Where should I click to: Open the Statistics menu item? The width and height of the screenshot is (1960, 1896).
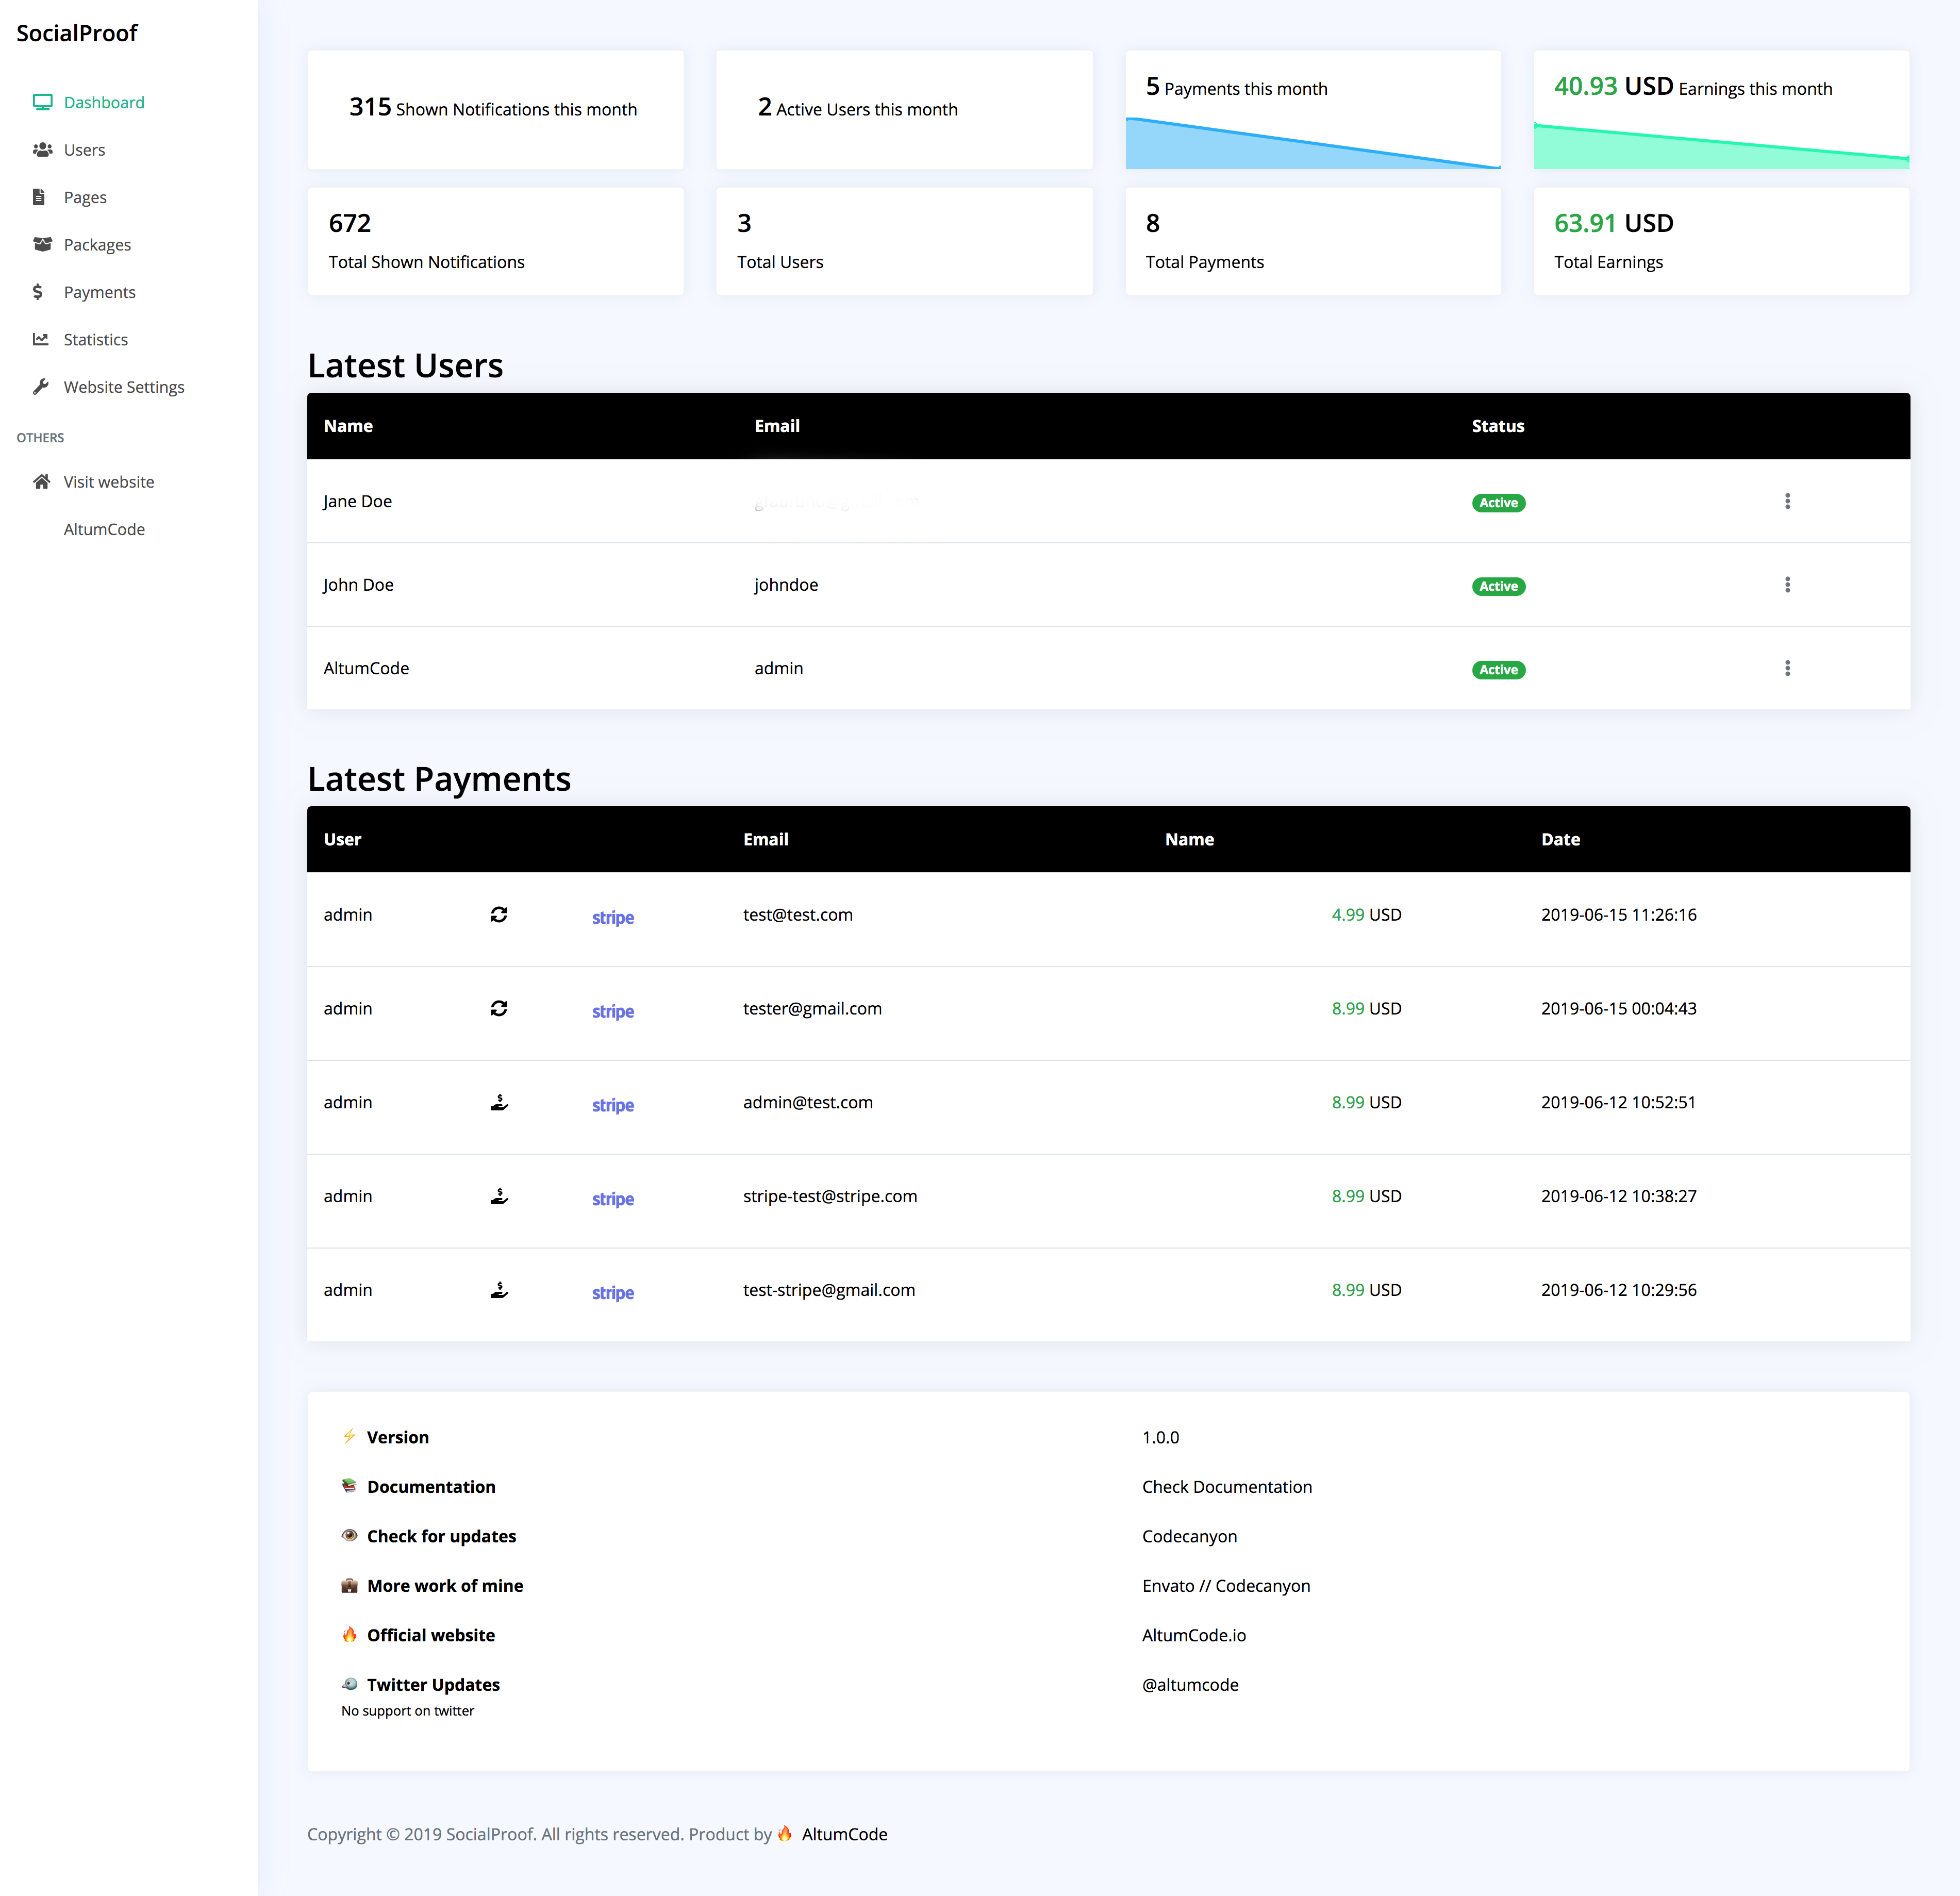[96, 340]
